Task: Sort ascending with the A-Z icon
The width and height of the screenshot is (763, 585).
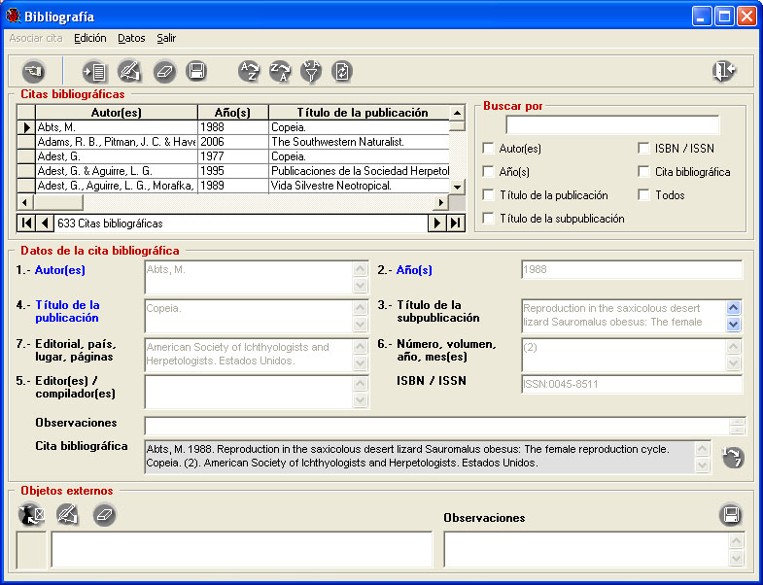Action: (x=249, y=72)
